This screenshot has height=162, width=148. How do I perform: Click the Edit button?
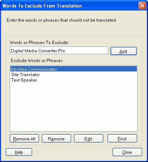pyautogui.click(x=88, y=139)
